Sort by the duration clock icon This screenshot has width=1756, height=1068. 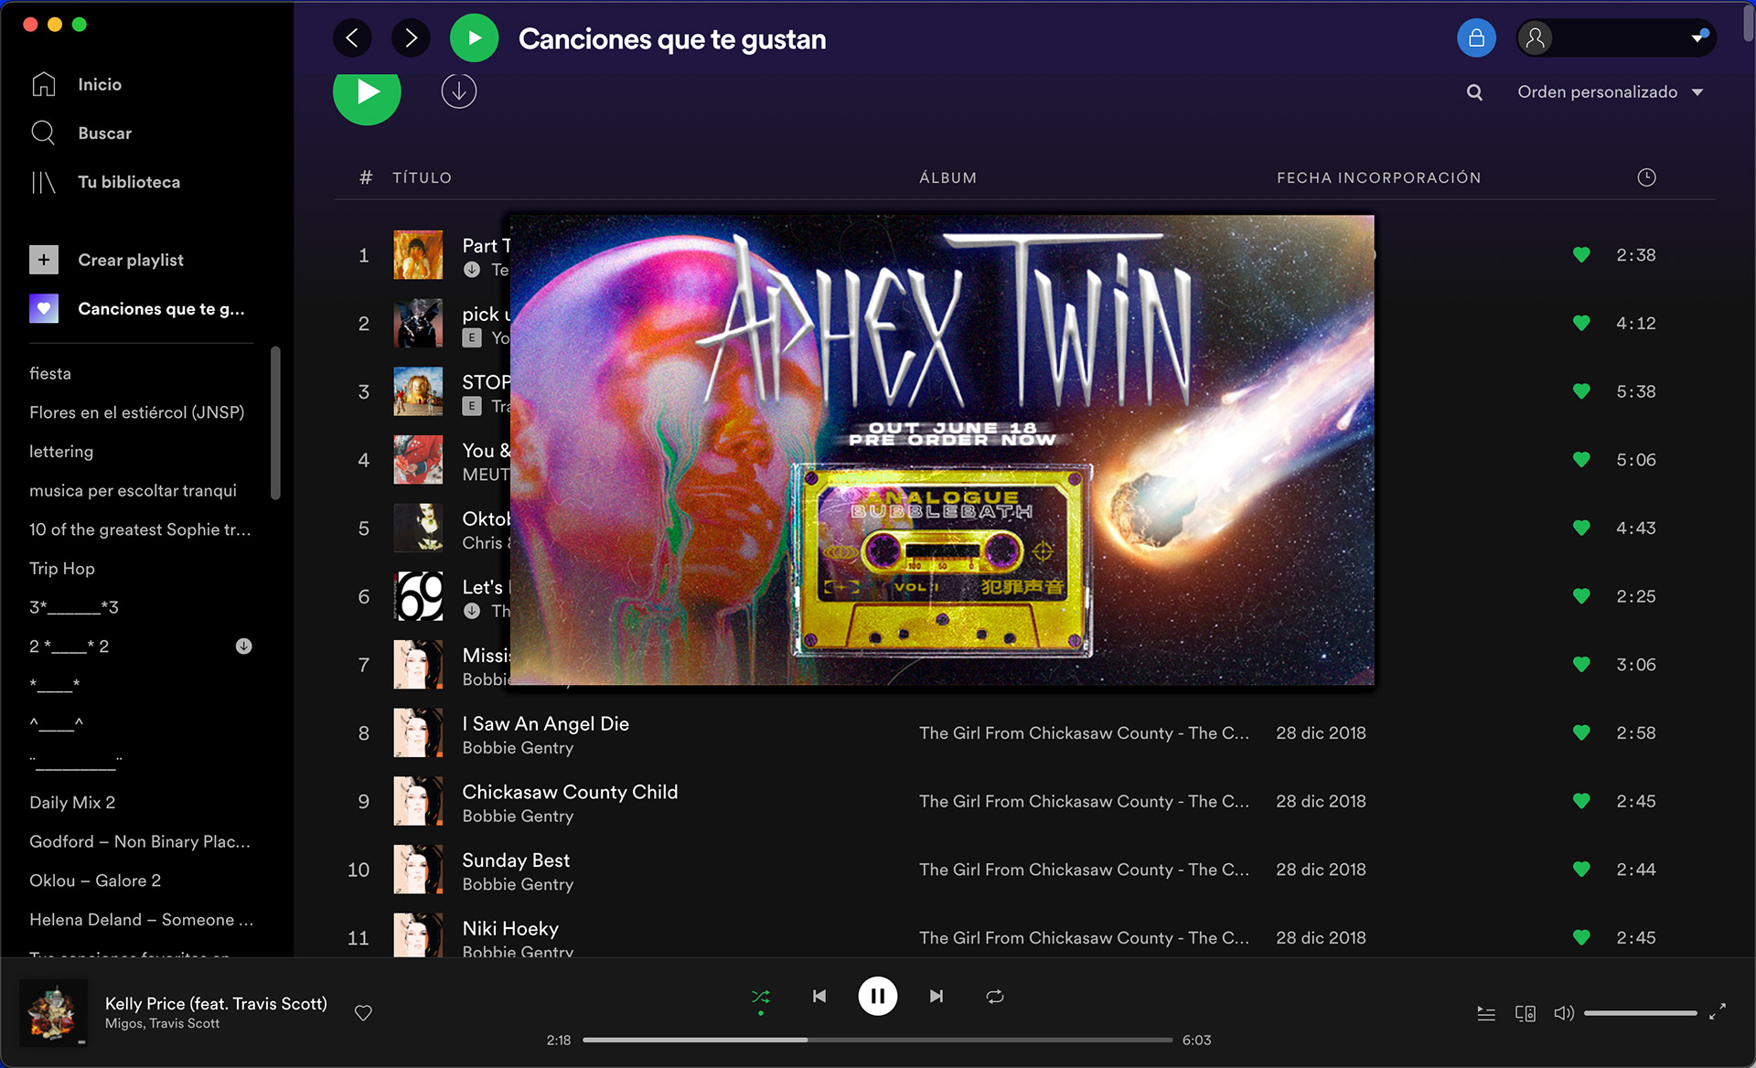[1646, 177]
